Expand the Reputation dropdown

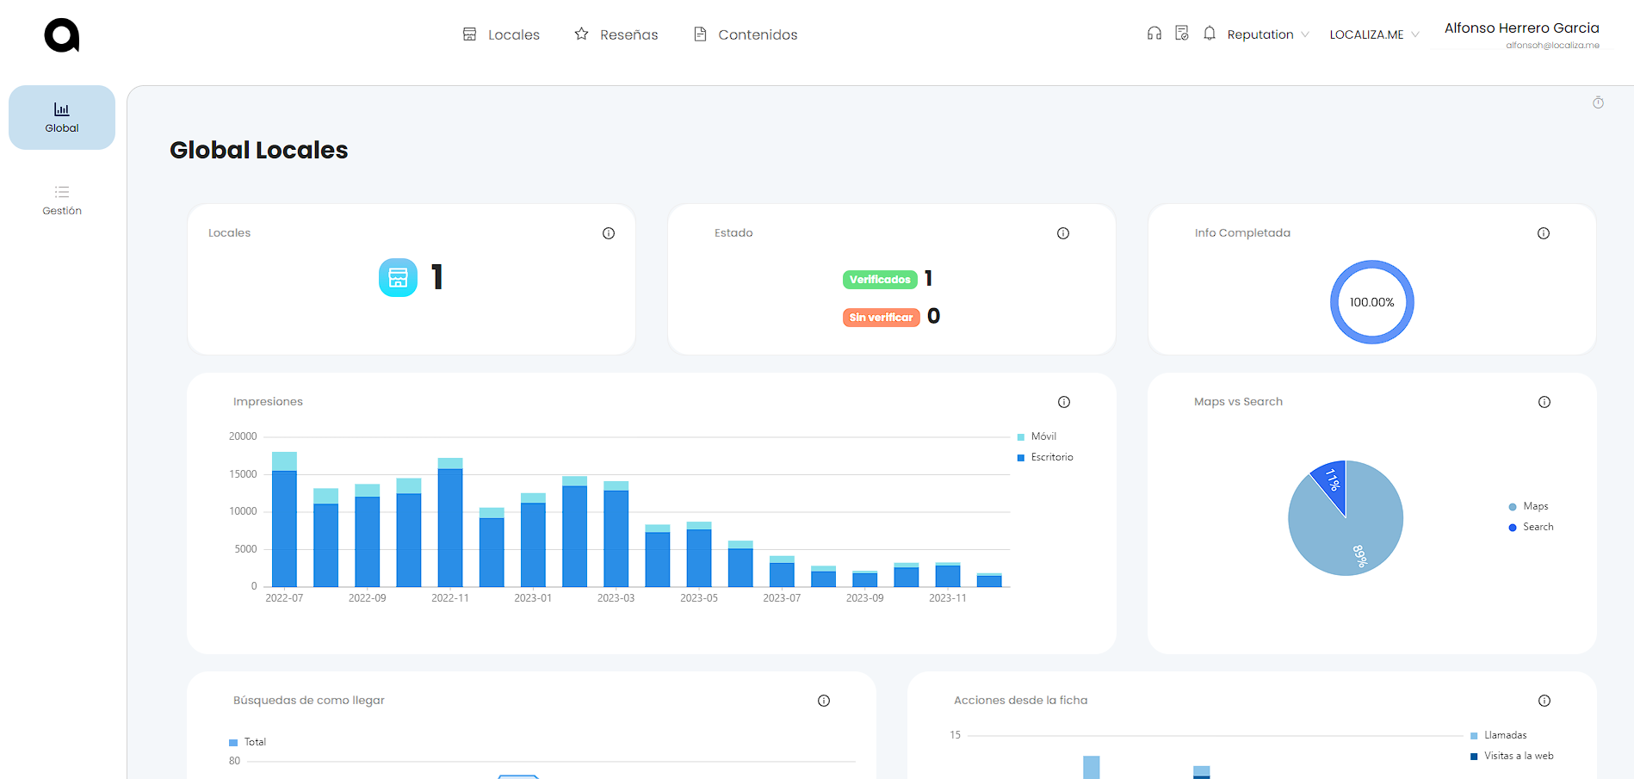[x=1268, y=34]
